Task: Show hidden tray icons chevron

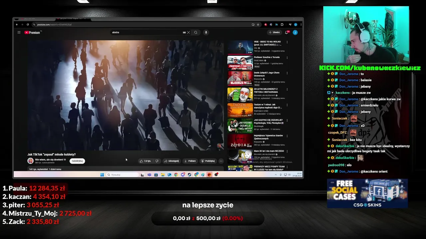Action: (276, 175)
